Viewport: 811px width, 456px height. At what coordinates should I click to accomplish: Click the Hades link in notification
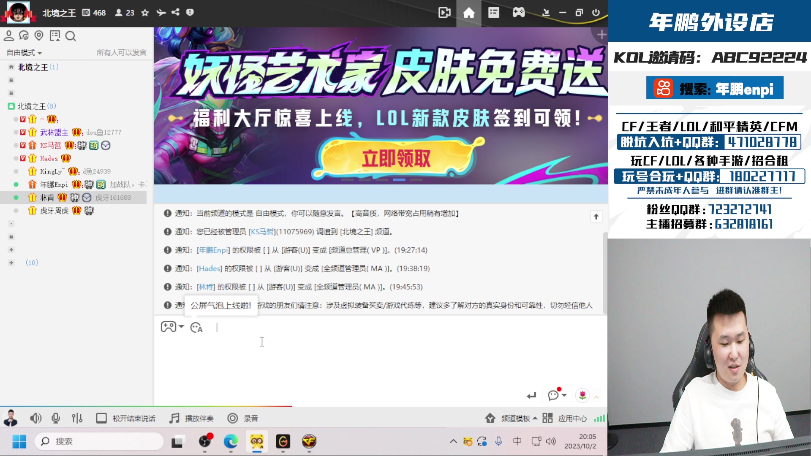pos(210,269)
